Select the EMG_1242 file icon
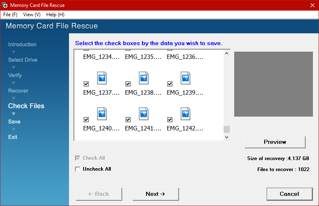This screenshot has height=206, width=319. 185,114
